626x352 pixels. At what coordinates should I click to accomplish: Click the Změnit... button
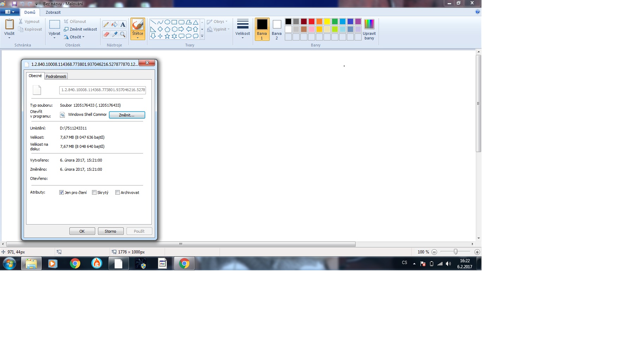(127, 115)
